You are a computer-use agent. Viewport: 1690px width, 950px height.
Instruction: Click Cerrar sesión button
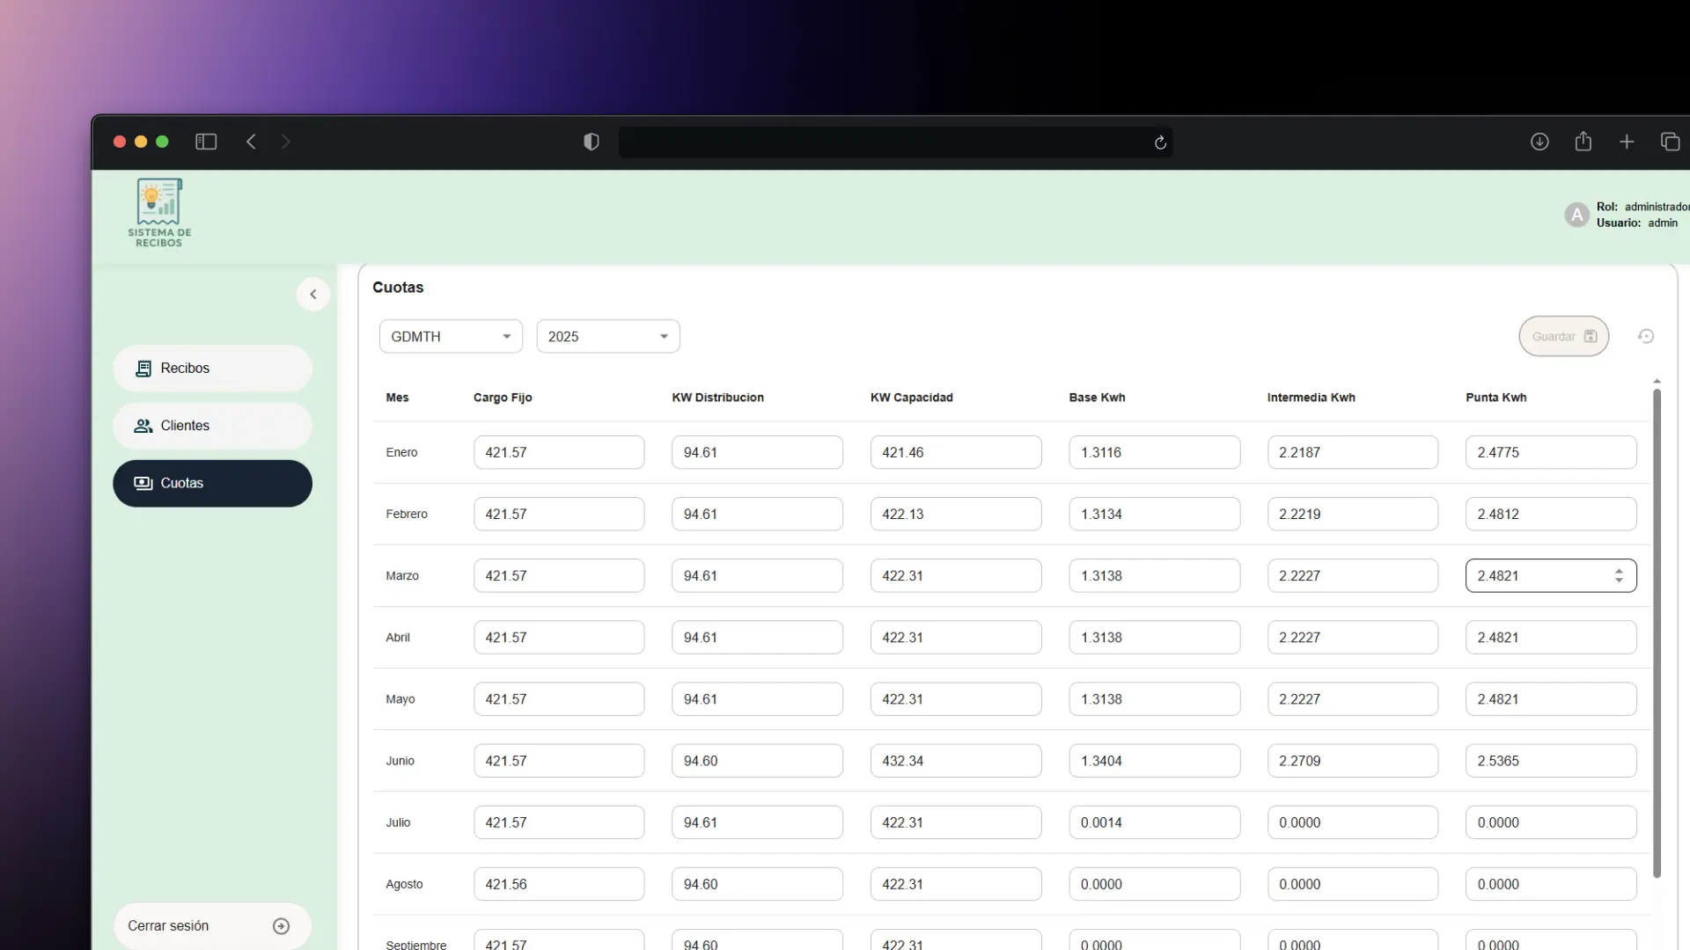click(211, 925)
